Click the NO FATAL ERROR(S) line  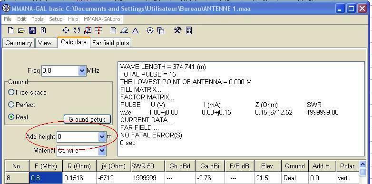tap(151, 135)
